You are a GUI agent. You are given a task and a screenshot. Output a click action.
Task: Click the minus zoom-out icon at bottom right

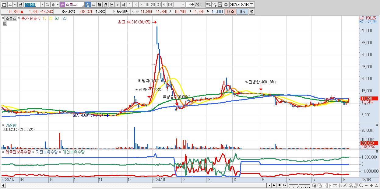pyautogui.click(x=366, y=185)
